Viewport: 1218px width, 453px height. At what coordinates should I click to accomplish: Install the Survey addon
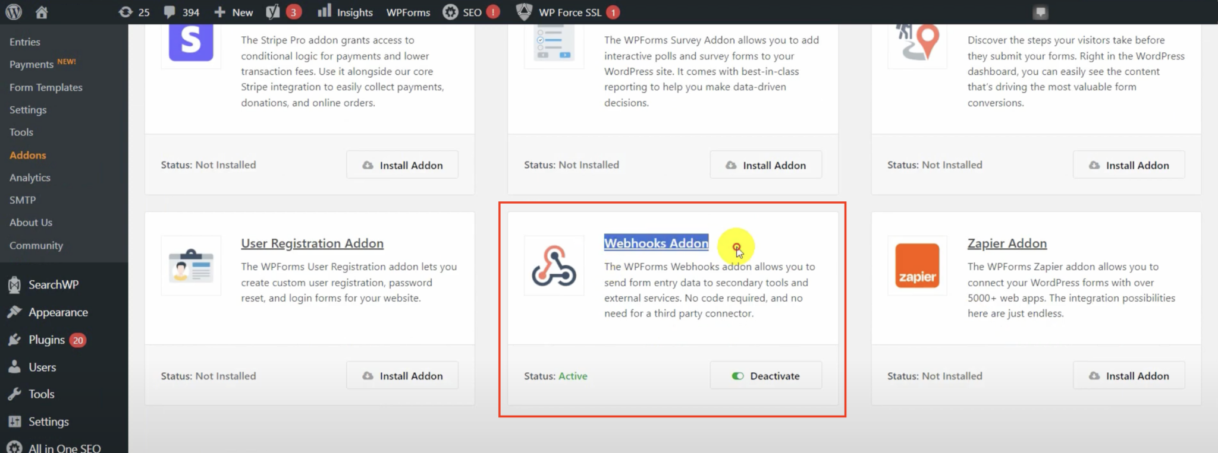click(x=766, y=165)
